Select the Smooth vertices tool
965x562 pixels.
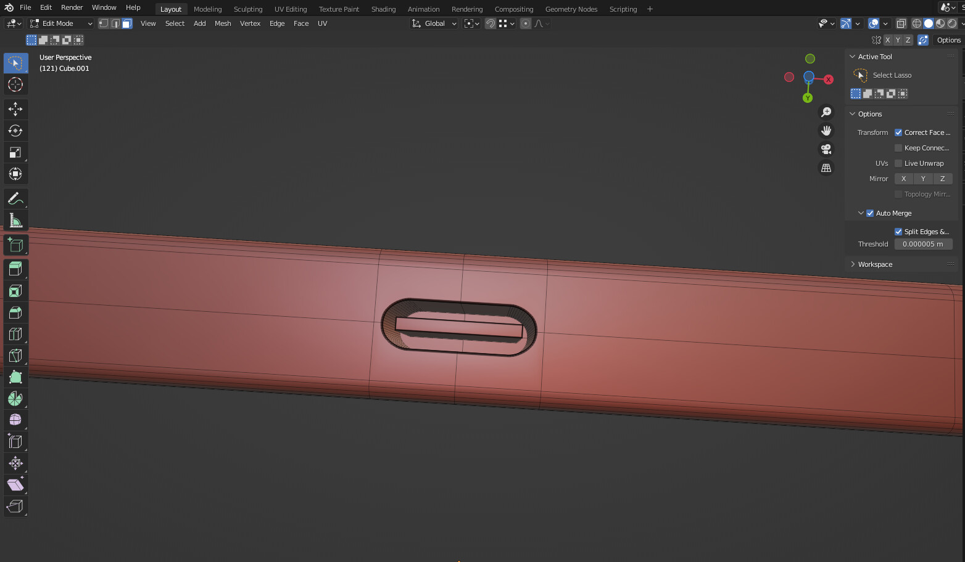(15, 420)
